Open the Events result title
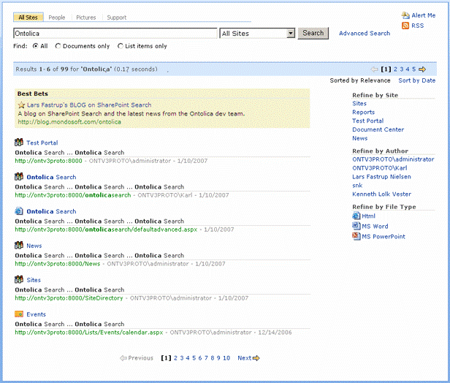 (x=37, y=314)
